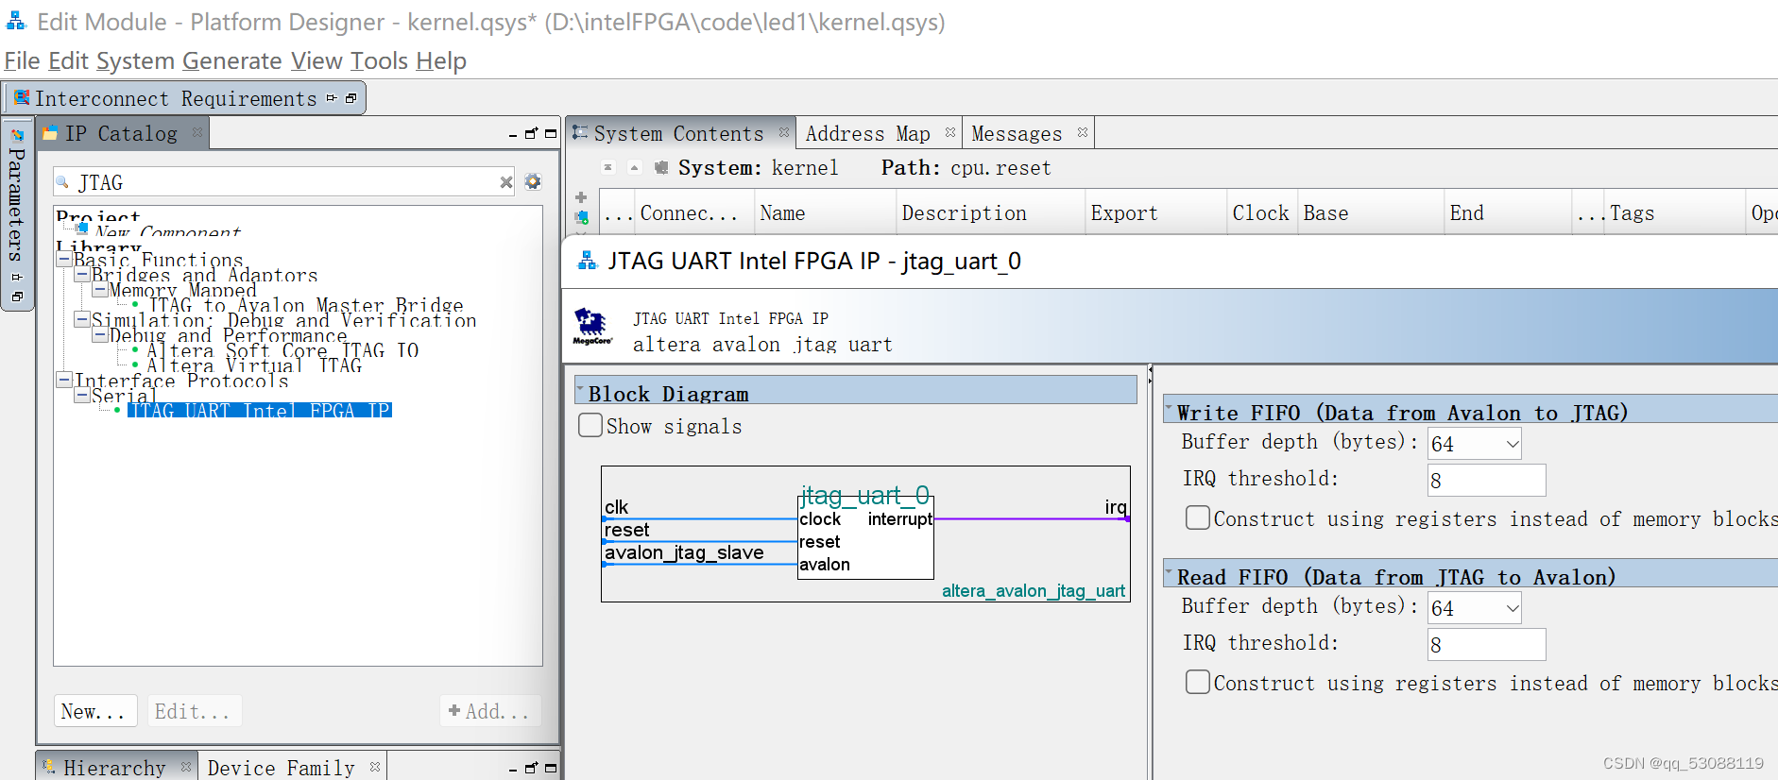Collapse the Read FIFO section

coord(1169,571)
